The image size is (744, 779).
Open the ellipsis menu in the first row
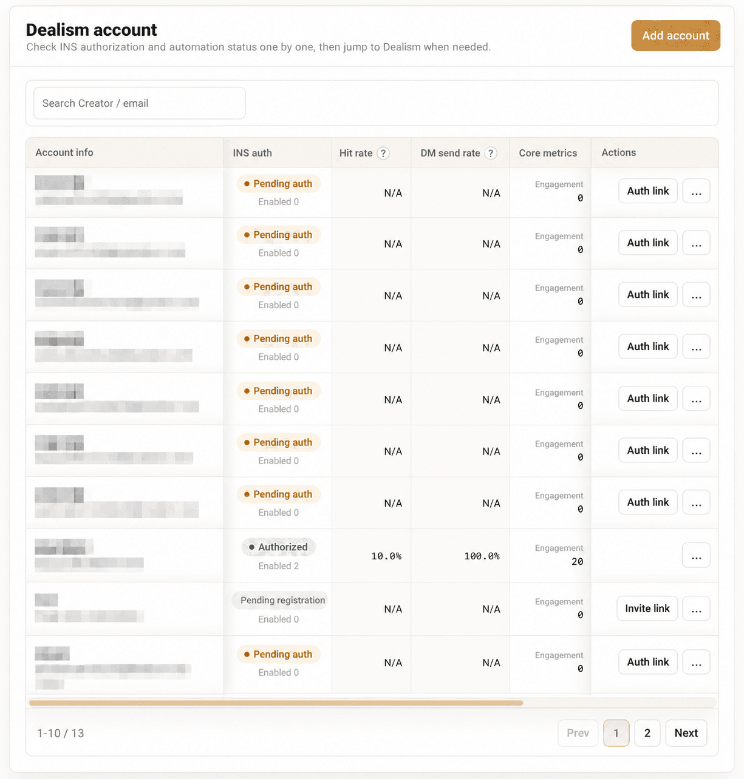(696, 191)
